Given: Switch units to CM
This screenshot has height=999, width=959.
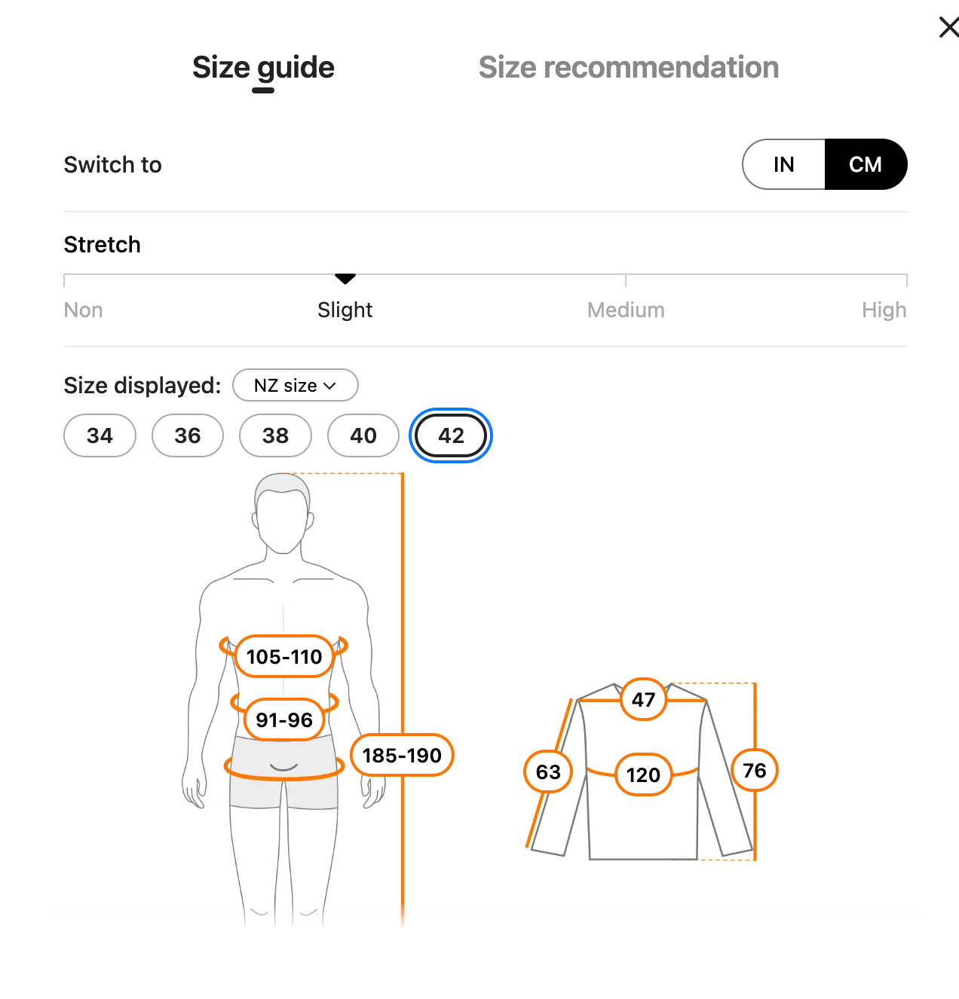Looking at the screenshot, I should coord(865,164).
